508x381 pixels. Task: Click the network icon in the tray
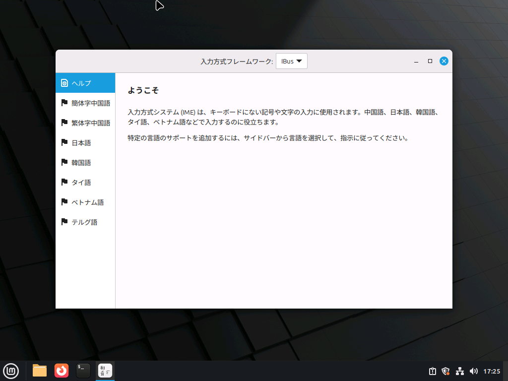tap(459, 371)
